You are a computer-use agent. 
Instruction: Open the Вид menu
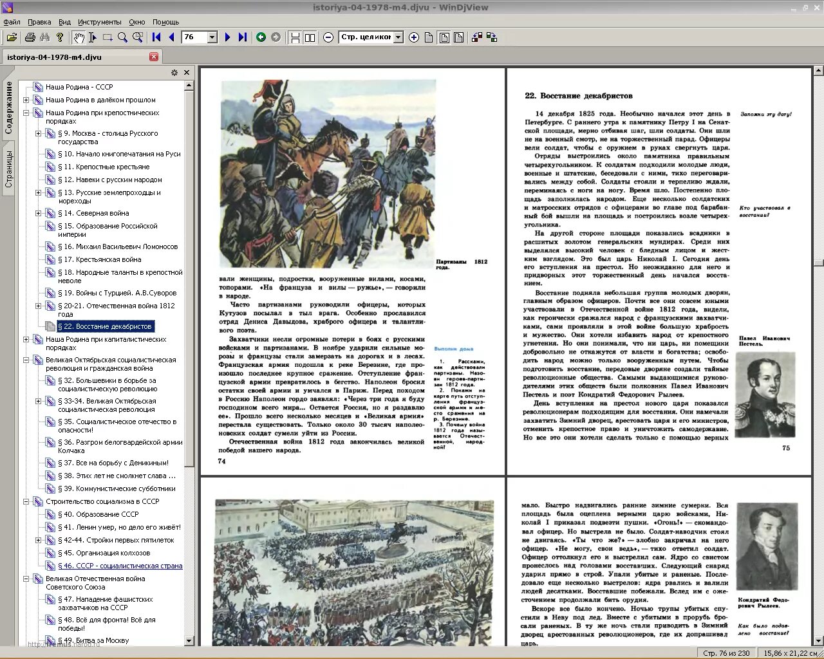[64, 22]
